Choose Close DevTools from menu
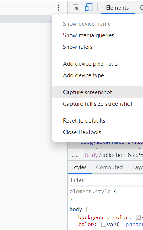 (x=82, y=132)
